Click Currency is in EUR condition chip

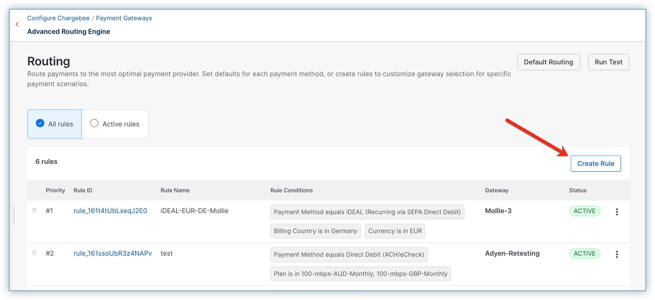tap(395, 231)
